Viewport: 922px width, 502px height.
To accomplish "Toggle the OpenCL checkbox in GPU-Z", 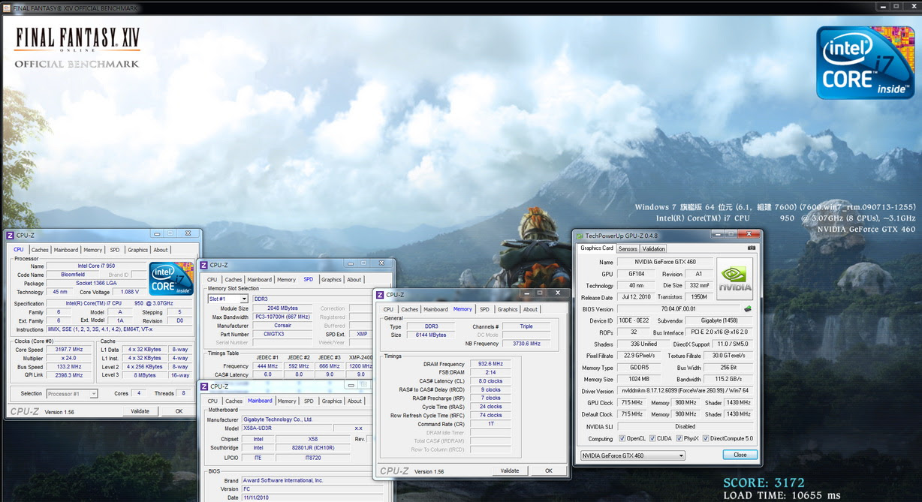I will [622, 438].
